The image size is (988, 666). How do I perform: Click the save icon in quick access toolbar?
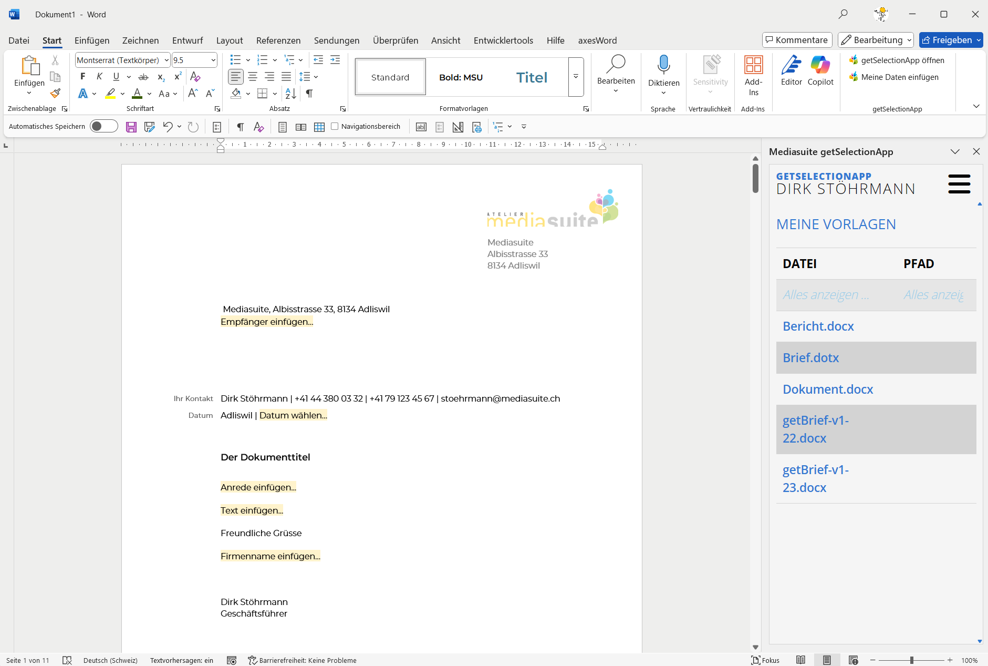pyautogui.click(x=131, y=127)
